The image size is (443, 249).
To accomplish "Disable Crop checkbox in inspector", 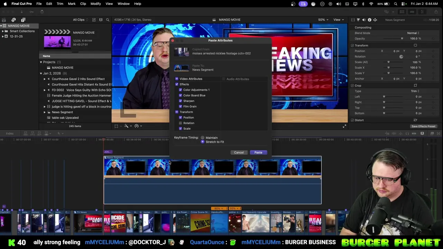I will click(352, 85).
